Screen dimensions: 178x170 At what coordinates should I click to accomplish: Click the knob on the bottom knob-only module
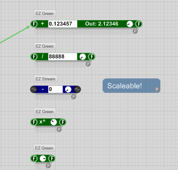tap(43, 159)
